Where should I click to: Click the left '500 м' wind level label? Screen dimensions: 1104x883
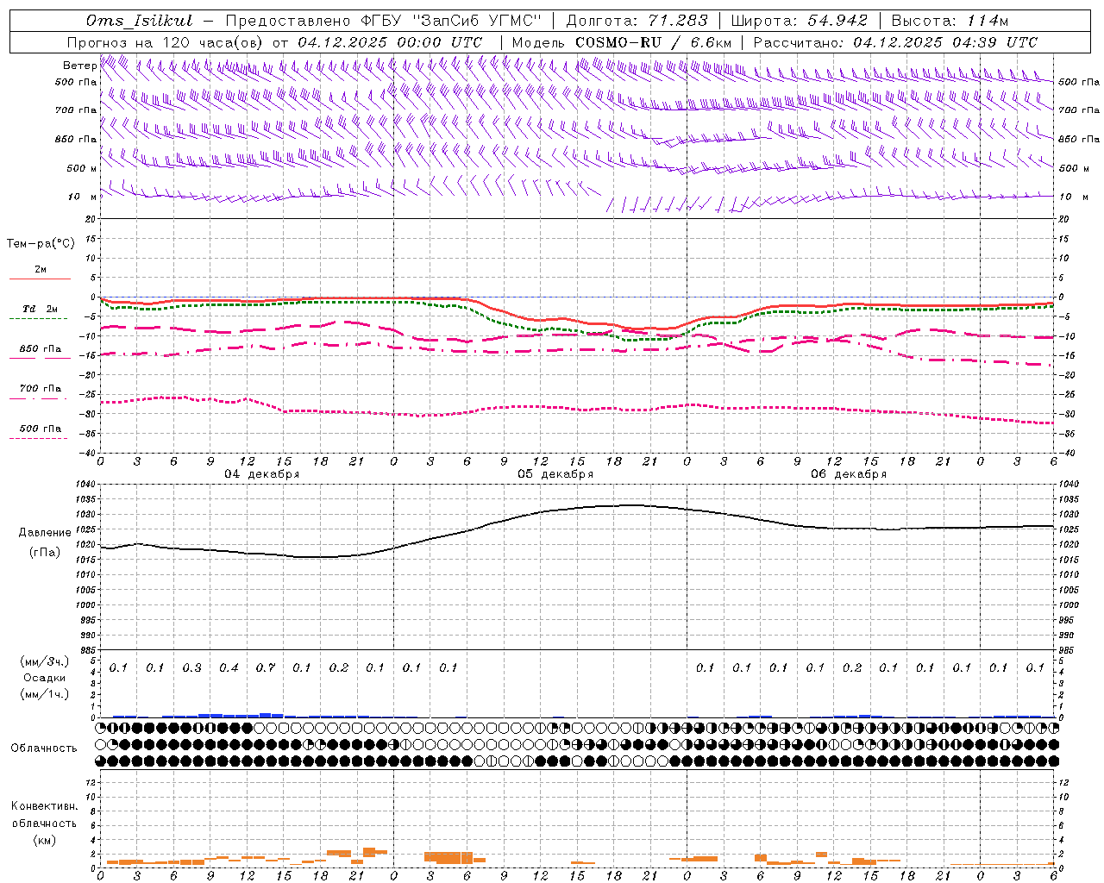point(81,168)
